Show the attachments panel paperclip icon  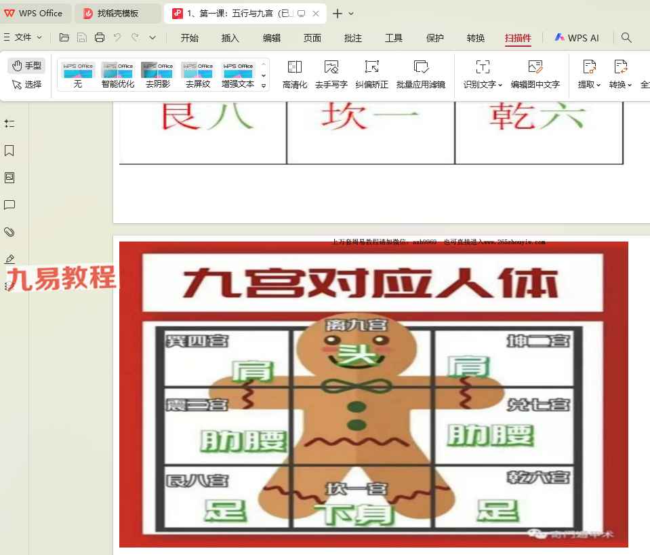[9, 232]
